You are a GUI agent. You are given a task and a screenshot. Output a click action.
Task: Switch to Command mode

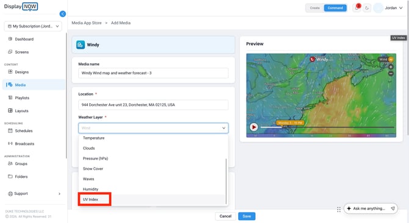[x=335, y=8]
